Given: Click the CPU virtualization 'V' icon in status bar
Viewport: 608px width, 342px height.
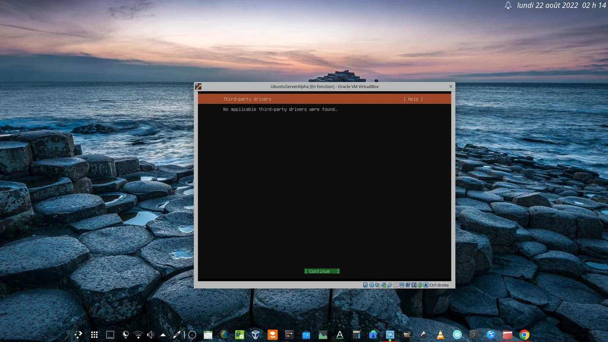Looking at the screenshot, I should pyautogui.click(x=414, y=285).
